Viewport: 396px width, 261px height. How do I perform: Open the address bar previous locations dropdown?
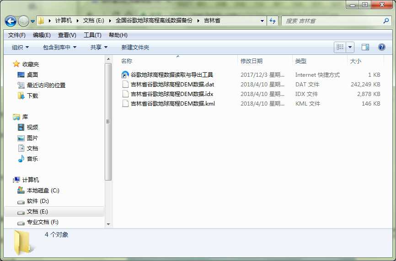click(x=262, y=21)
